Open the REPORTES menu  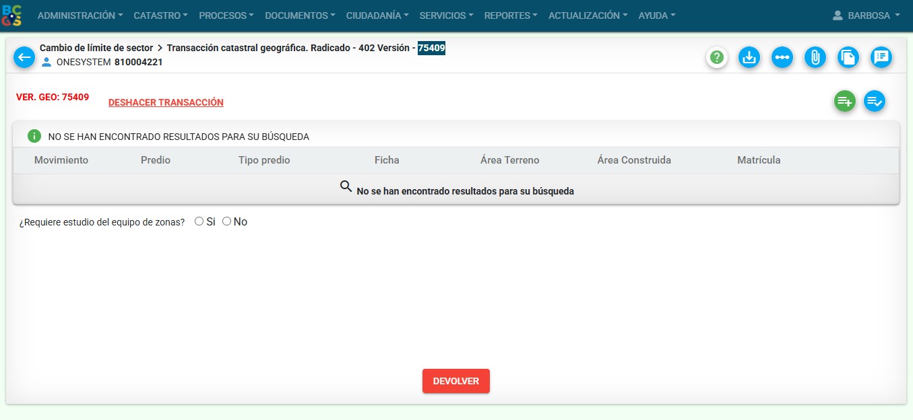[x=511, y=15]
